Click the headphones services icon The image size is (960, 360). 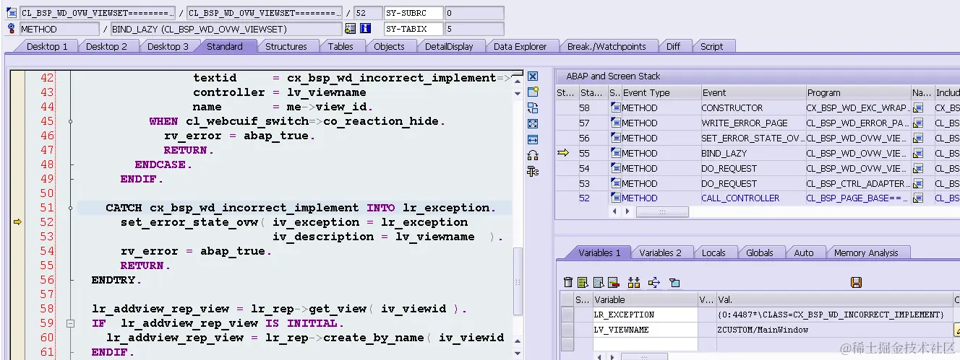pos(533,155)
